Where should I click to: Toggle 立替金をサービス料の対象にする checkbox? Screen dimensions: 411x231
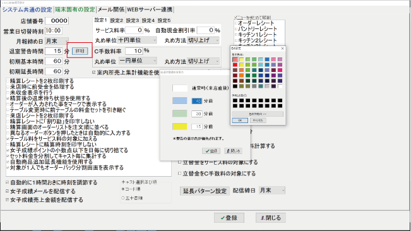(x=179, y=162)
